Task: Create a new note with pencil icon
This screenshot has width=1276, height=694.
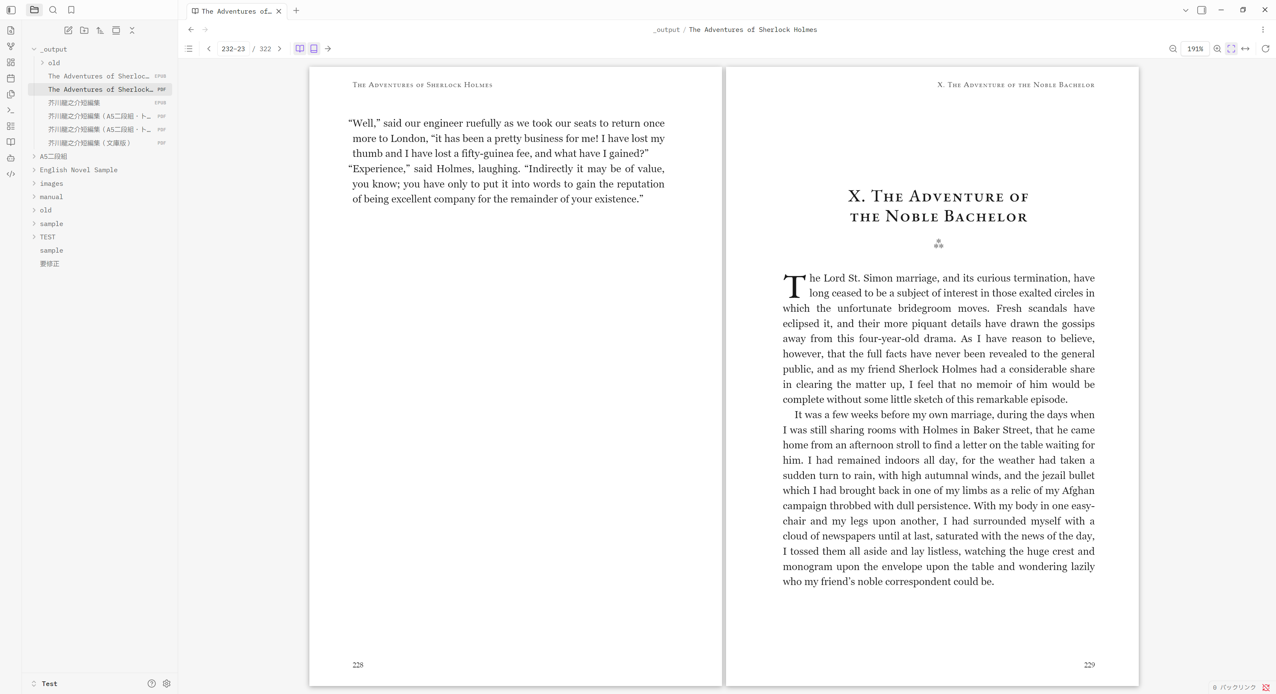Action: point(68,30)
